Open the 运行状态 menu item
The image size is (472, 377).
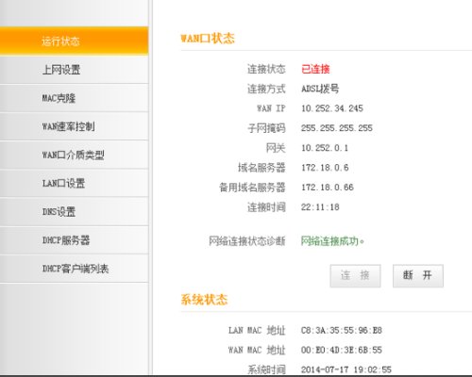click(x=74, y=41)
